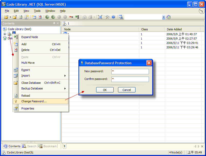Viewport: 206px width, 156px height.
Task: Click Cancel in the password dialog
Action: 127,90
